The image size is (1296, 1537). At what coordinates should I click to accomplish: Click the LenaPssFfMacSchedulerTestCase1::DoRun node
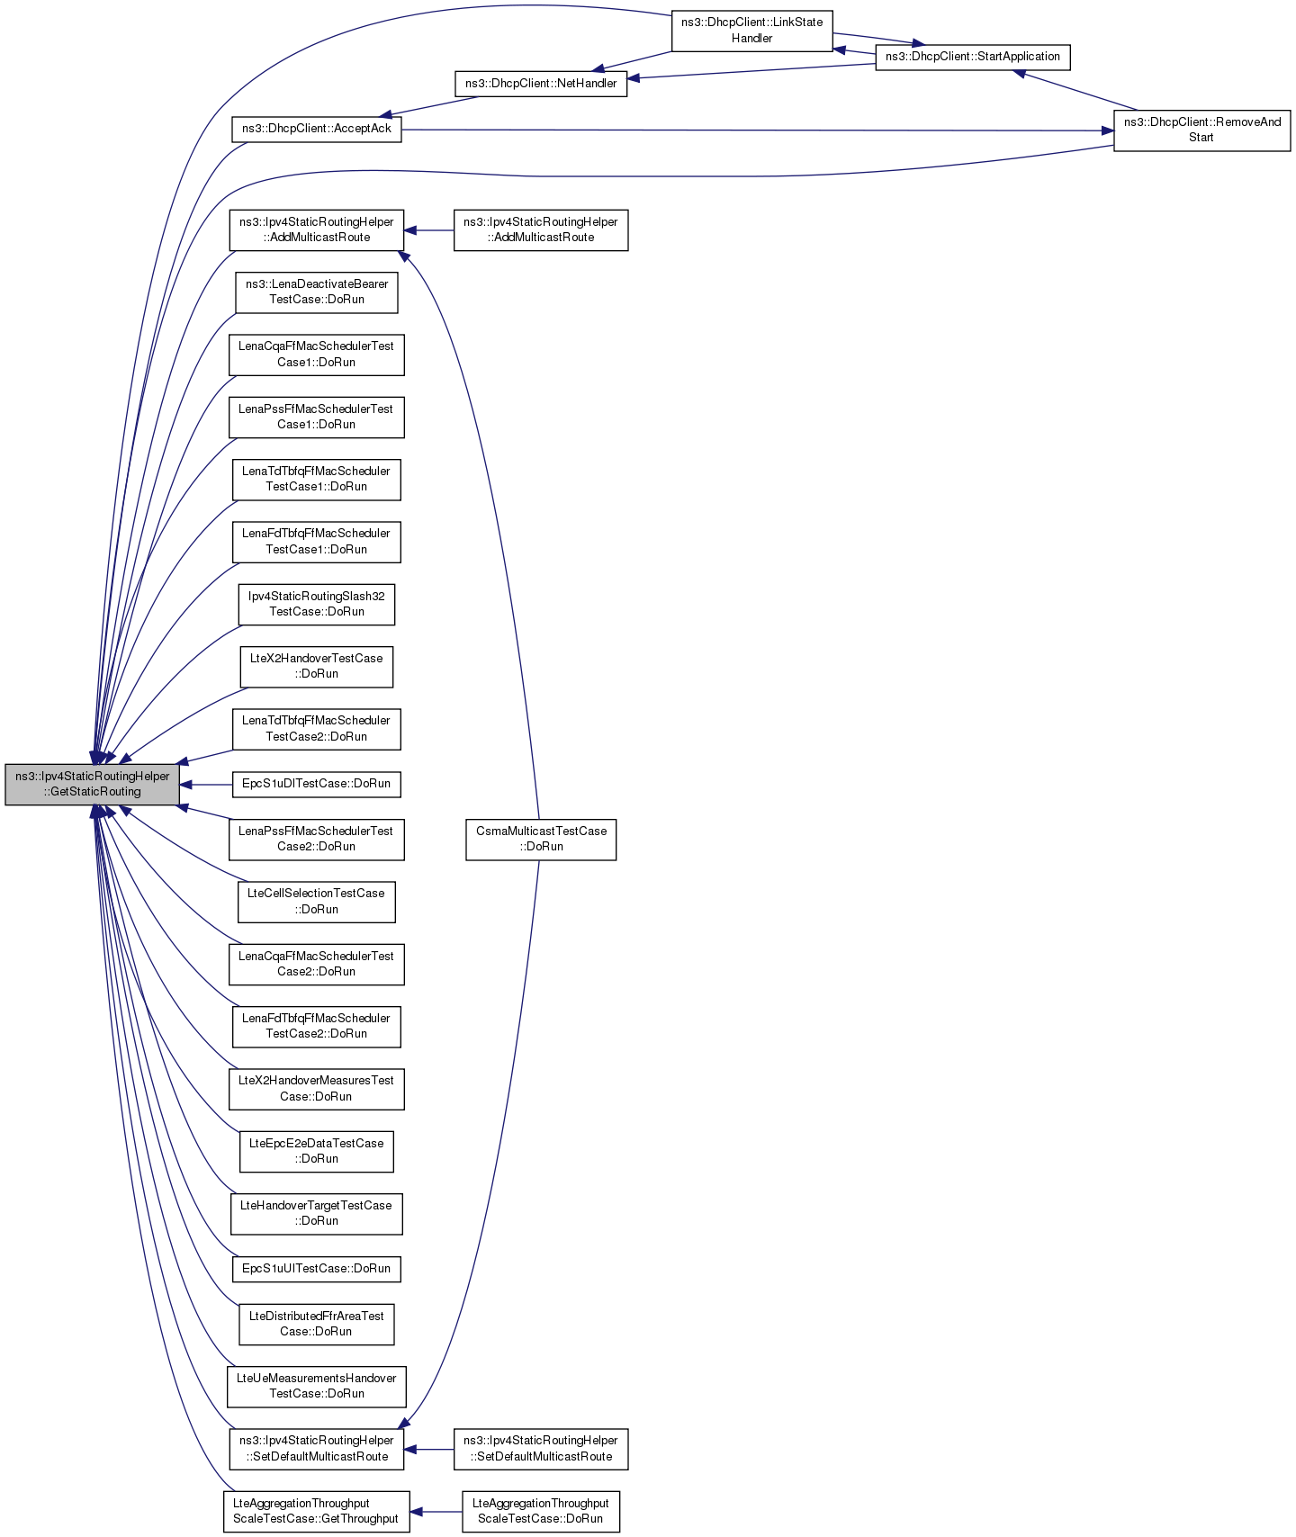(316, 417)
